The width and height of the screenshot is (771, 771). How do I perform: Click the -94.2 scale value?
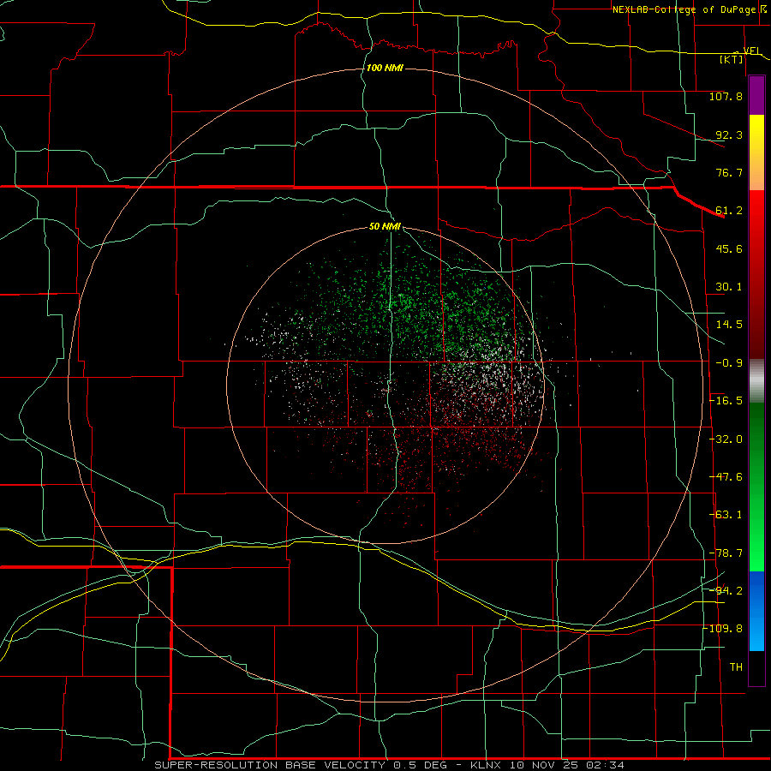726,590
